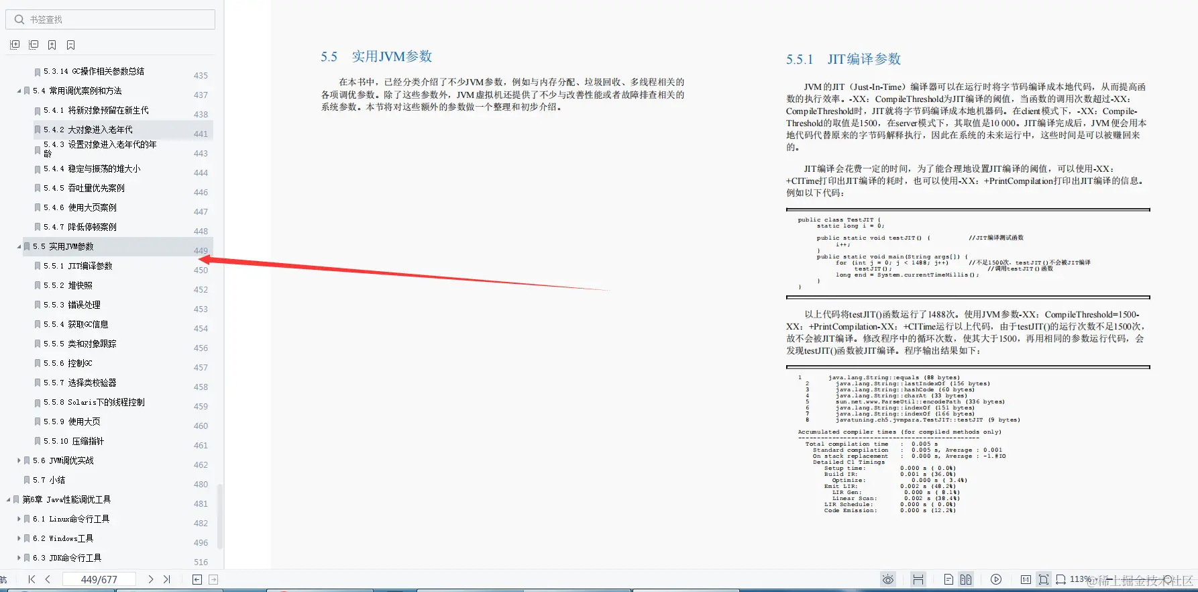
Task: Click the magnifier icon in bookmark search
Action: click(x=19, y=19)
